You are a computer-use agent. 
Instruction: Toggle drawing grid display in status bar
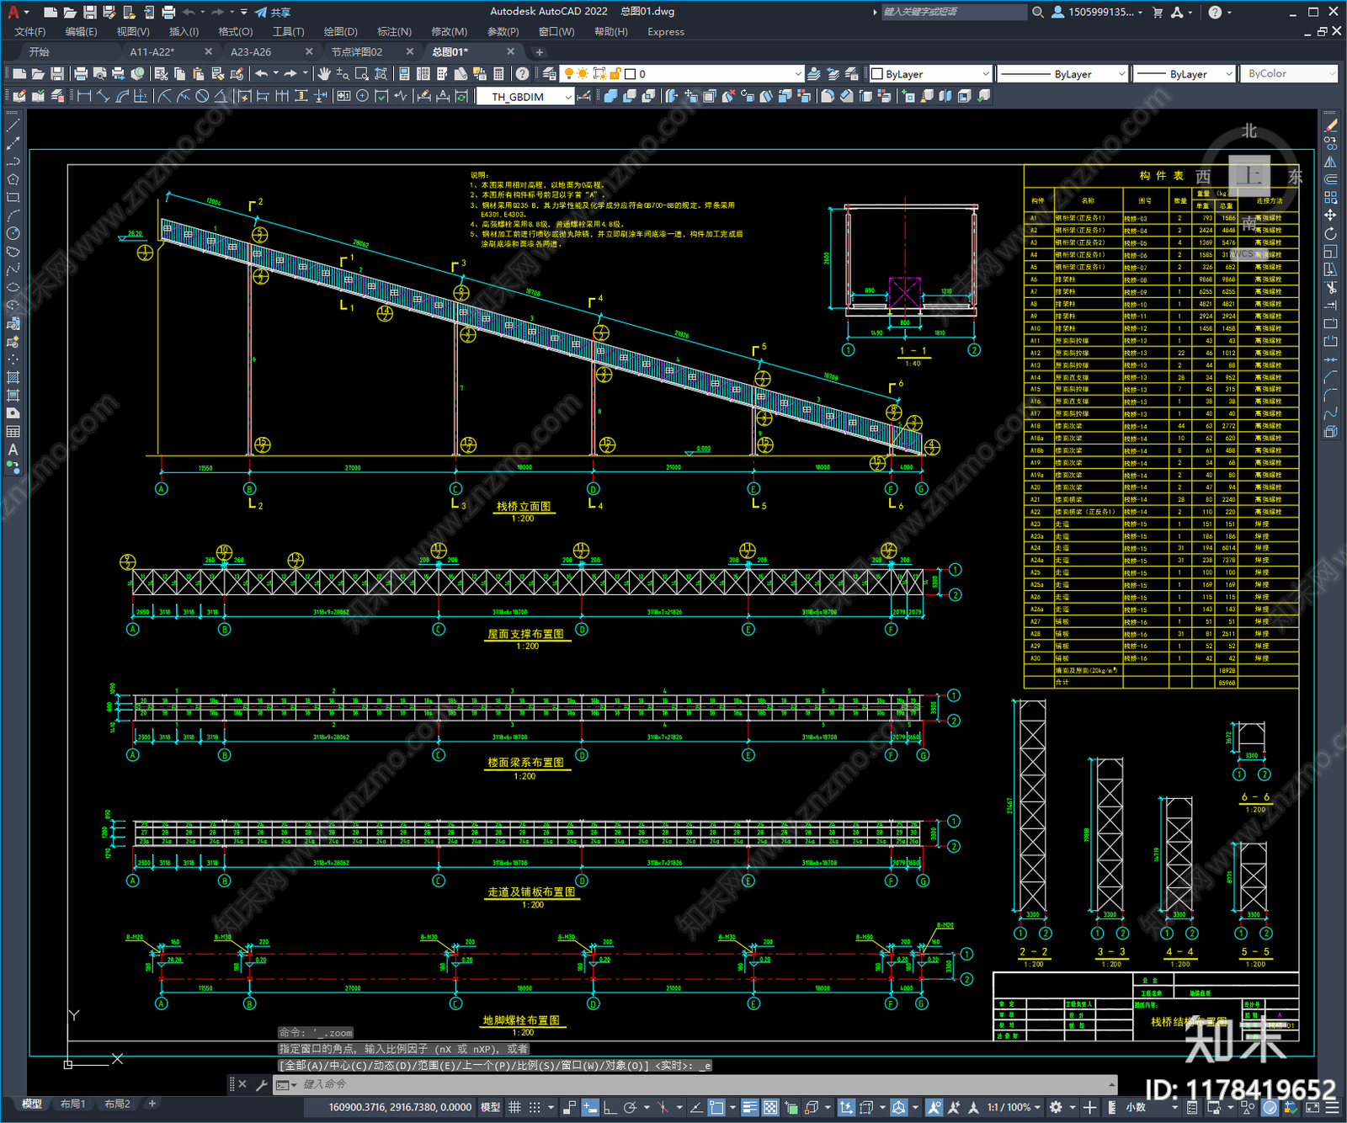click(x=514, y=1107)
